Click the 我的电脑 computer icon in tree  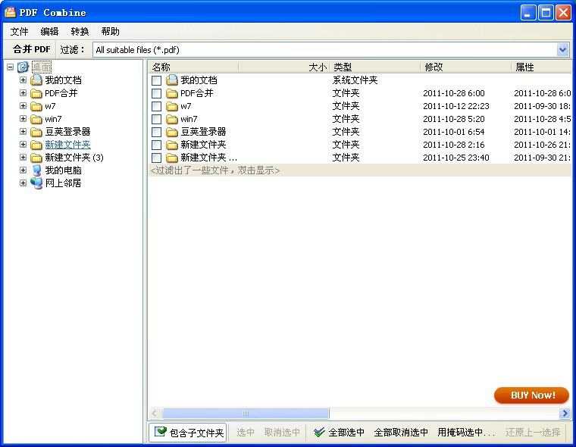pyautogui.click(x=36, y=170)
